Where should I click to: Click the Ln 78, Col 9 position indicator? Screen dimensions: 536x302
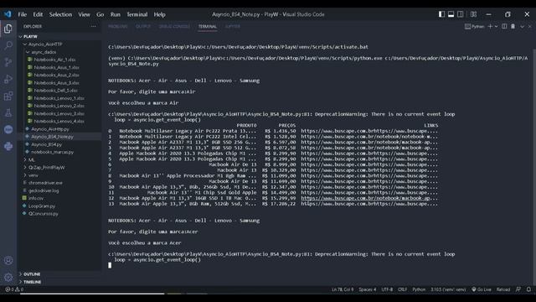pos(343,289)
